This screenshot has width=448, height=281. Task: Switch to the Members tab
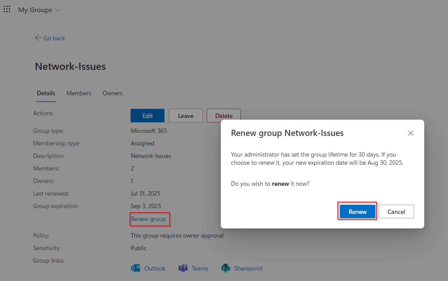coord(79,93)
